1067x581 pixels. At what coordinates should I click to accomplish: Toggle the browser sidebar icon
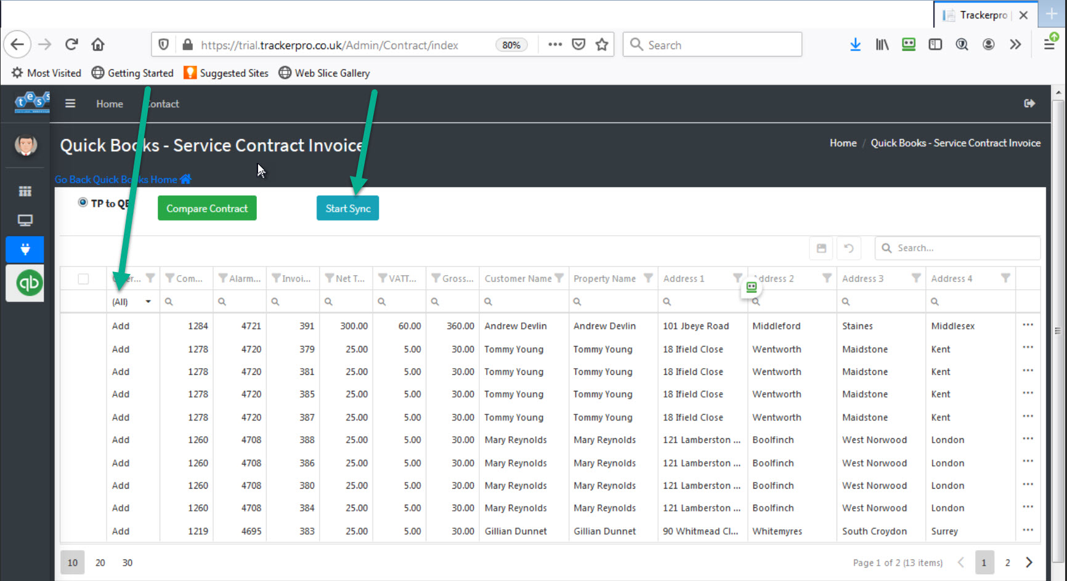tap(935, 44)
